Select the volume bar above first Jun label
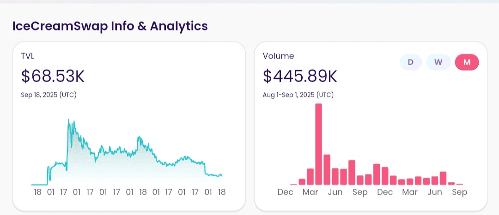This screenshot has height=215, width=499. click(335, 176)
